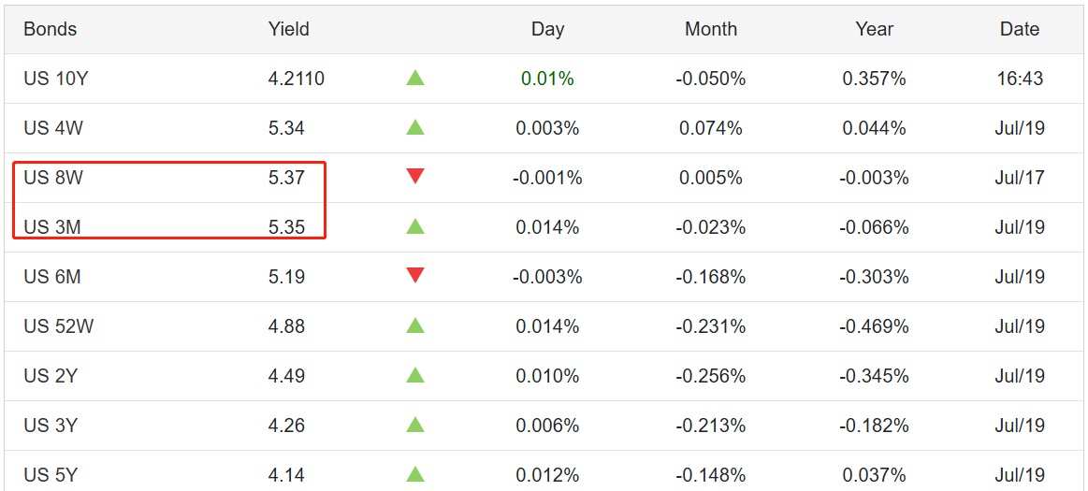The height and width of the screenshot is (491, 1088).
Task: Open the US 10Y bond link
Action: coord(55,79)
